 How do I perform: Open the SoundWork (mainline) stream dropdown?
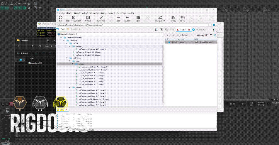coord(161,34)
